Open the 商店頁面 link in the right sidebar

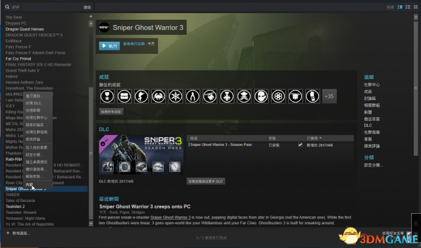[x=372, y=119]
